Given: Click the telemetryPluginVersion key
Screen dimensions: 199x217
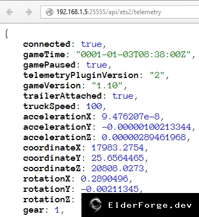Looking at the screenshot, I should coord(81,75).
